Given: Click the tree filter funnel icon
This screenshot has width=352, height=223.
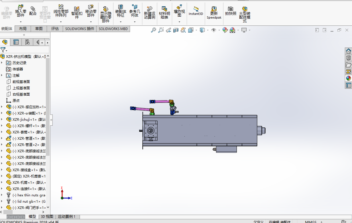Looking at the screenshot, I should 3,50.
